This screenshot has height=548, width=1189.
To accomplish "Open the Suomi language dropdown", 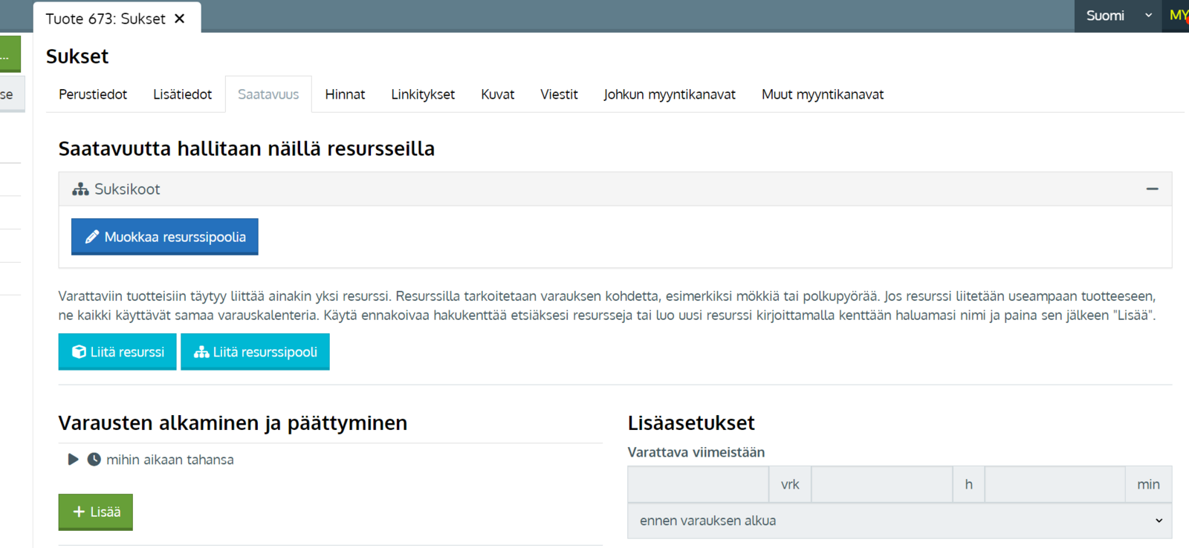I will 1118,16.
